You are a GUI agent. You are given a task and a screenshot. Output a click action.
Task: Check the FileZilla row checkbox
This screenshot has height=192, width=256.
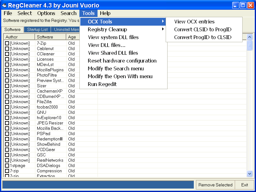click(7, 102)
